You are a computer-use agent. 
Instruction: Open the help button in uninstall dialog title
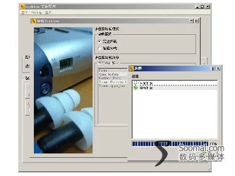click(191, 21)
